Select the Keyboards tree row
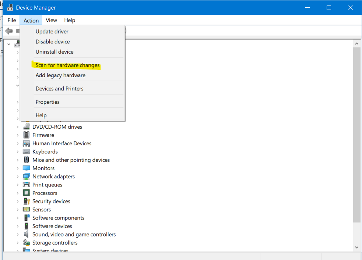Image resolution: width=362 pixels, height=260 pixels. click(45, 152)
